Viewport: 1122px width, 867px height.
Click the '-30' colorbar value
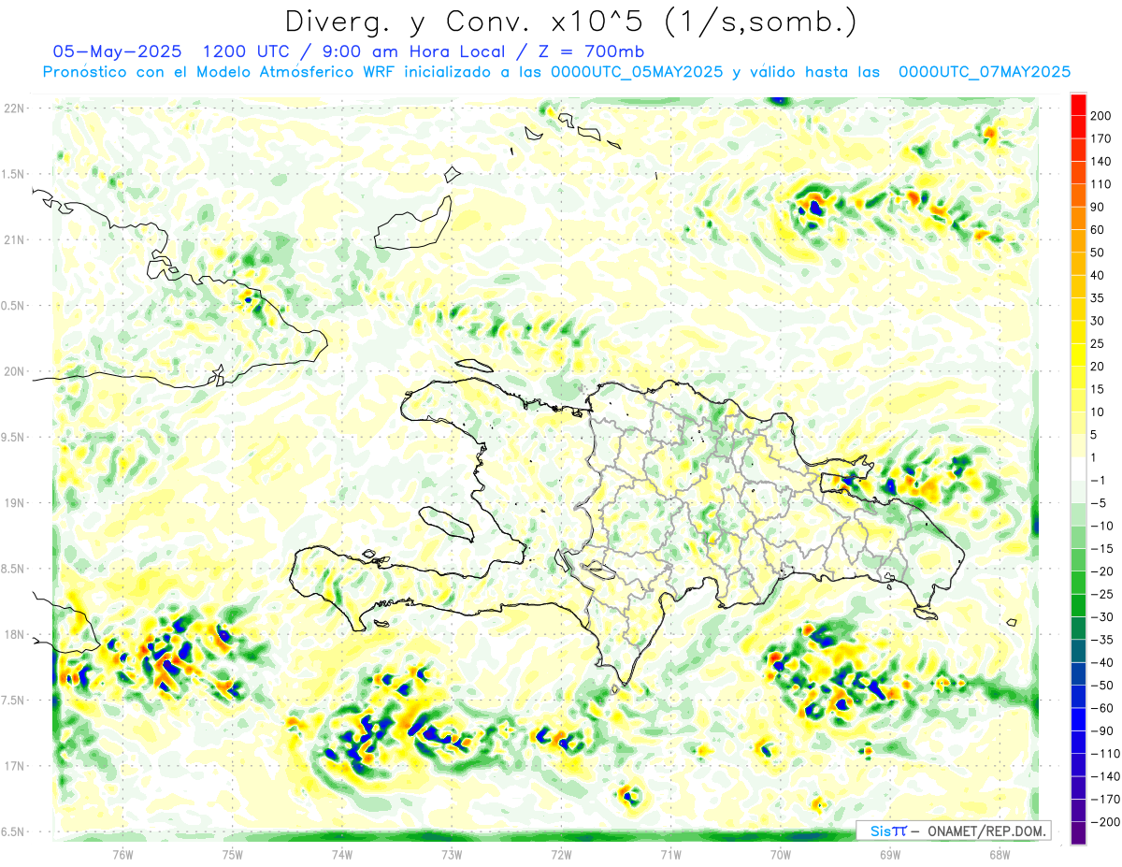click(1102, 617)
